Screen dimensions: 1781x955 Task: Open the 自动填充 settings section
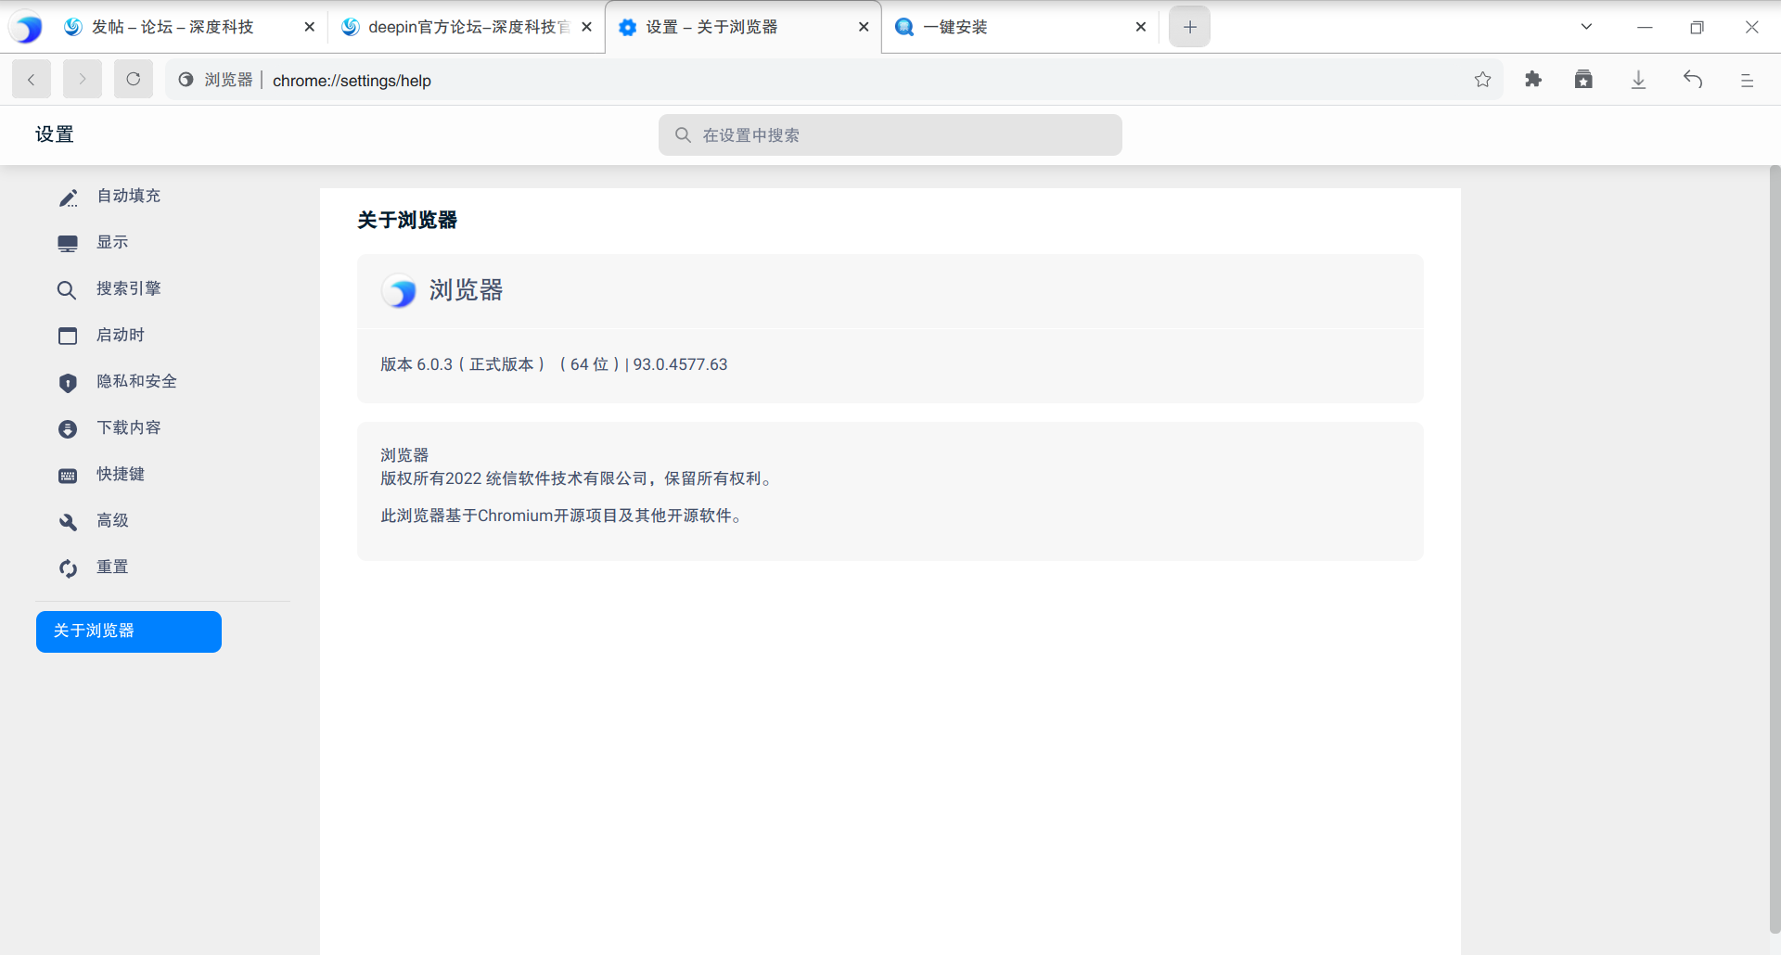coord(129,196)
